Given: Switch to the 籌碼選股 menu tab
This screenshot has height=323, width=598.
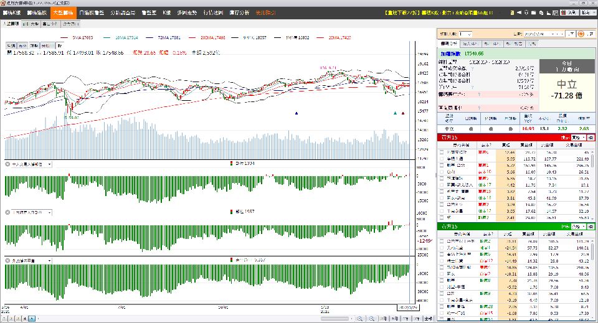Looking at the screenshot, I should point(36,12).
